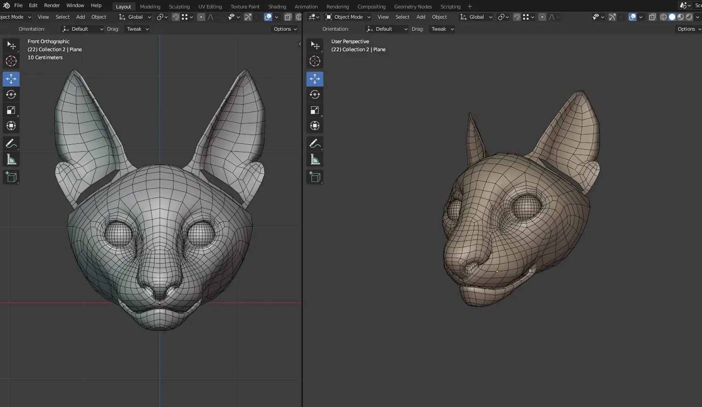Open Global transform orientation dropdown in Front Orthographic
702x407 pixels.
pyautogui.click(x=135, y=17)
